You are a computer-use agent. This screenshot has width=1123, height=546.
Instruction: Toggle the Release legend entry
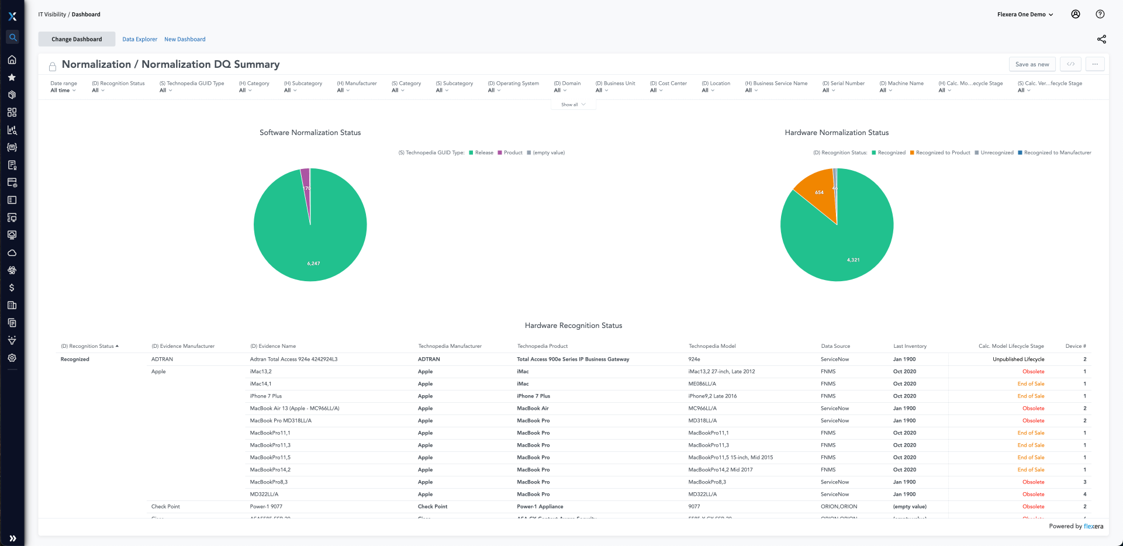(x=481, y=153)
